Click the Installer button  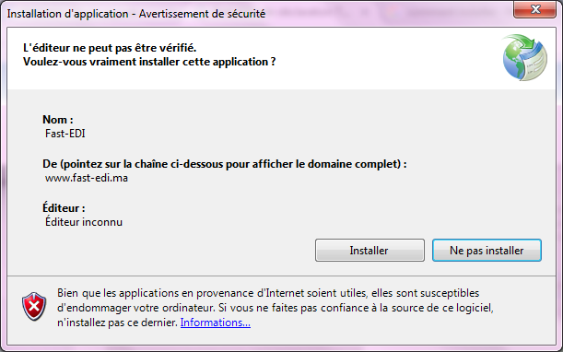[x=369, y=251]
